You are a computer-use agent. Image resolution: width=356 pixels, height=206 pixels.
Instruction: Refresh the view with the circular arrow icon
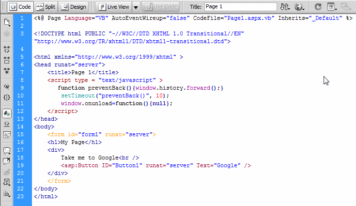318,7
